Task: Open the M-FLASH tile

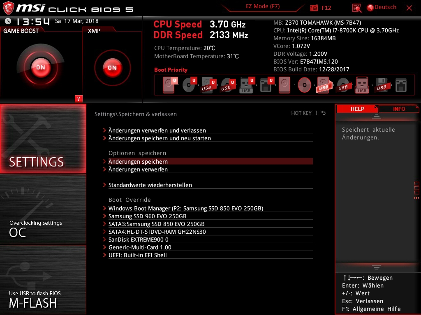Action: click(x=43, y=280)
